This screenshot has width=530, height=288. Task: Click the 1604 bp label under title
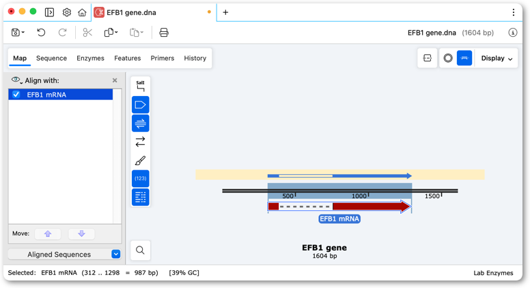324,256
